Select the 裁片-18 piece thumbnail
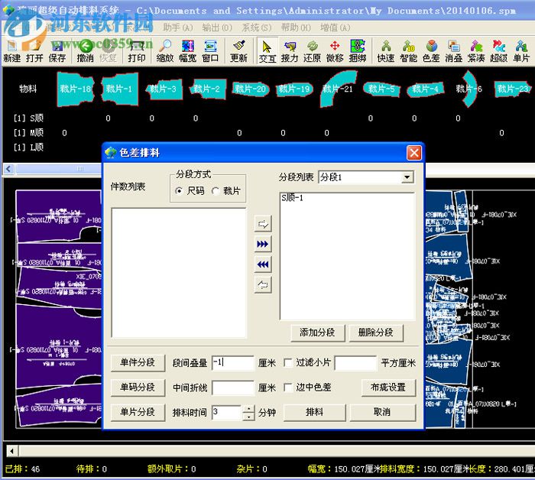 (x=76, y=89)
